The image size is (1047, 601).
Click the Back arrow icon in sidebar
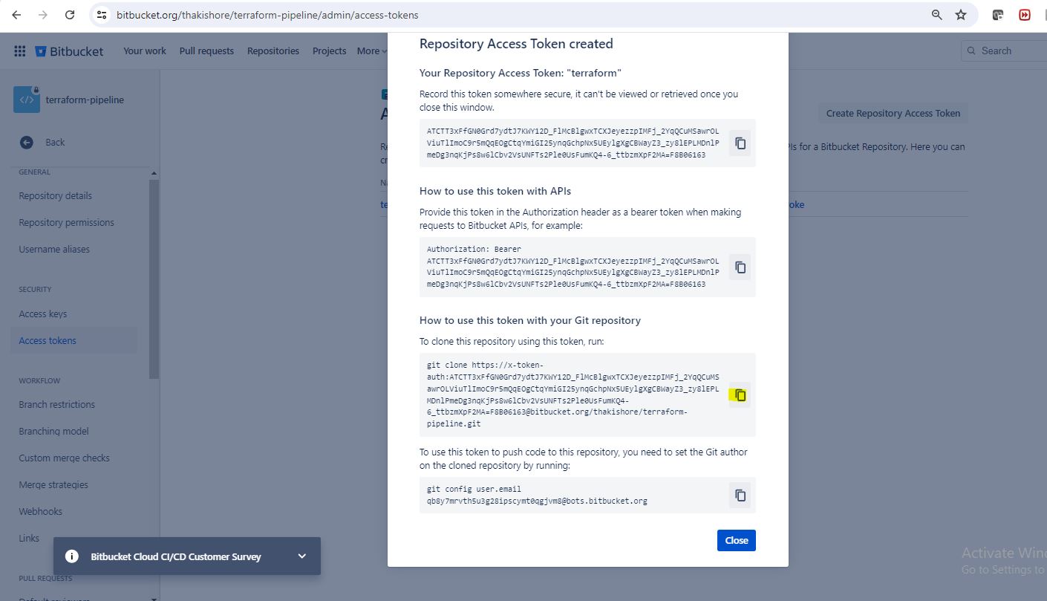coord(27,143)
